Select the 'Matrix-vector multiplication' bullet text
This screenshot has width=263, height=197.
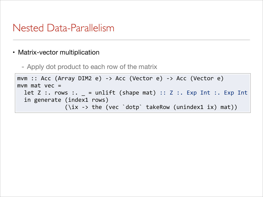point(59,52)
